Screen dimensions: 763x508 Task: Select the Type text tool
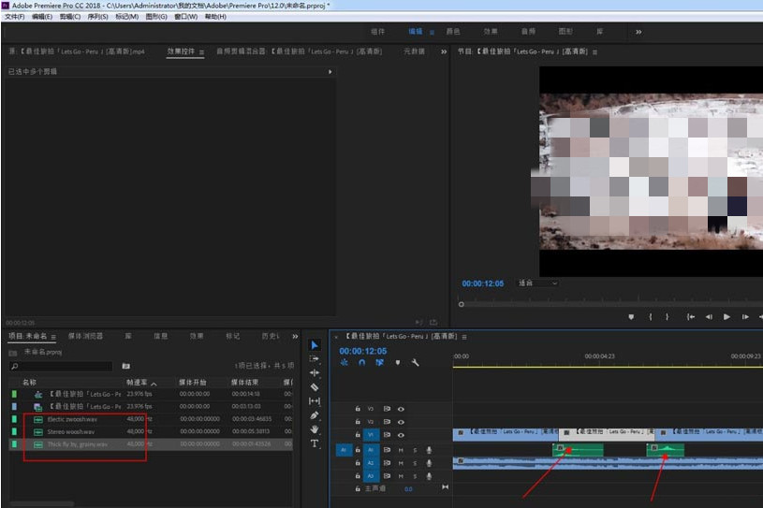pos(315,443)
